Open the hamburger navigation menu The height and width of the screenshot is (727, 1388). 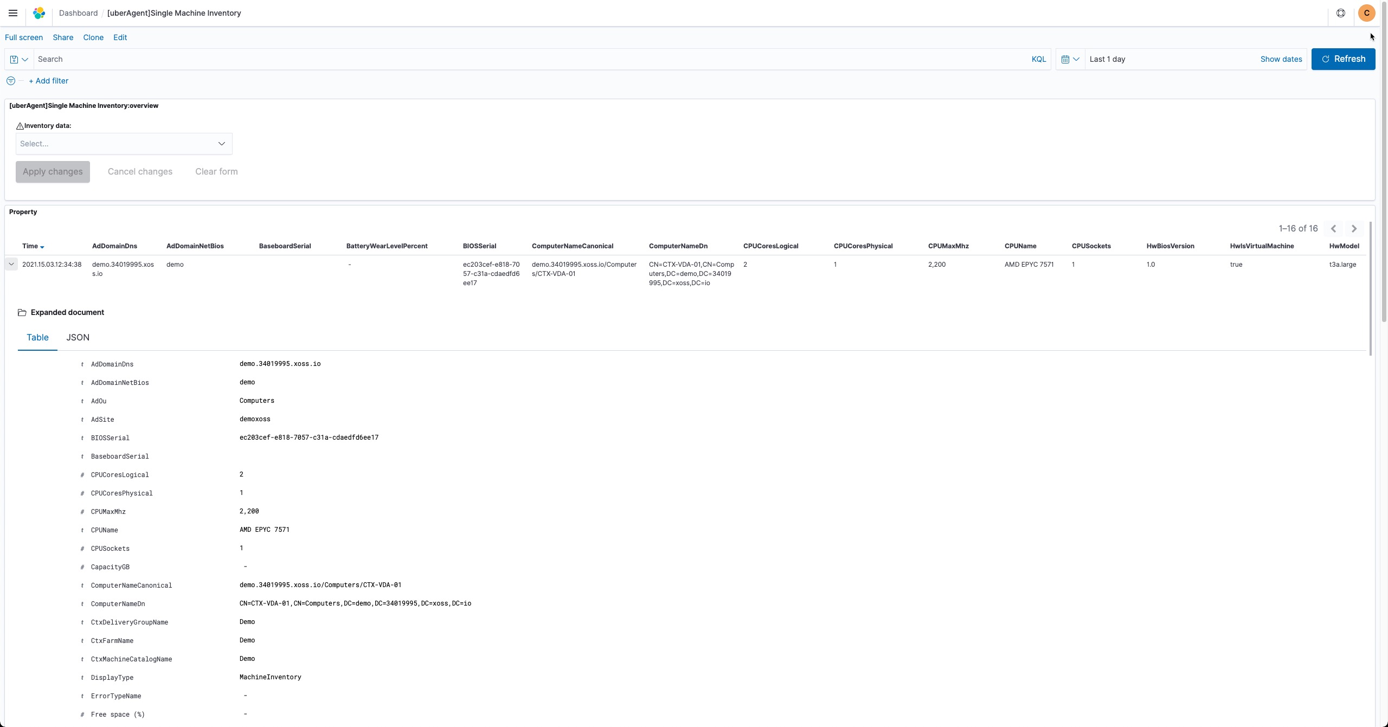coord(13,13)
